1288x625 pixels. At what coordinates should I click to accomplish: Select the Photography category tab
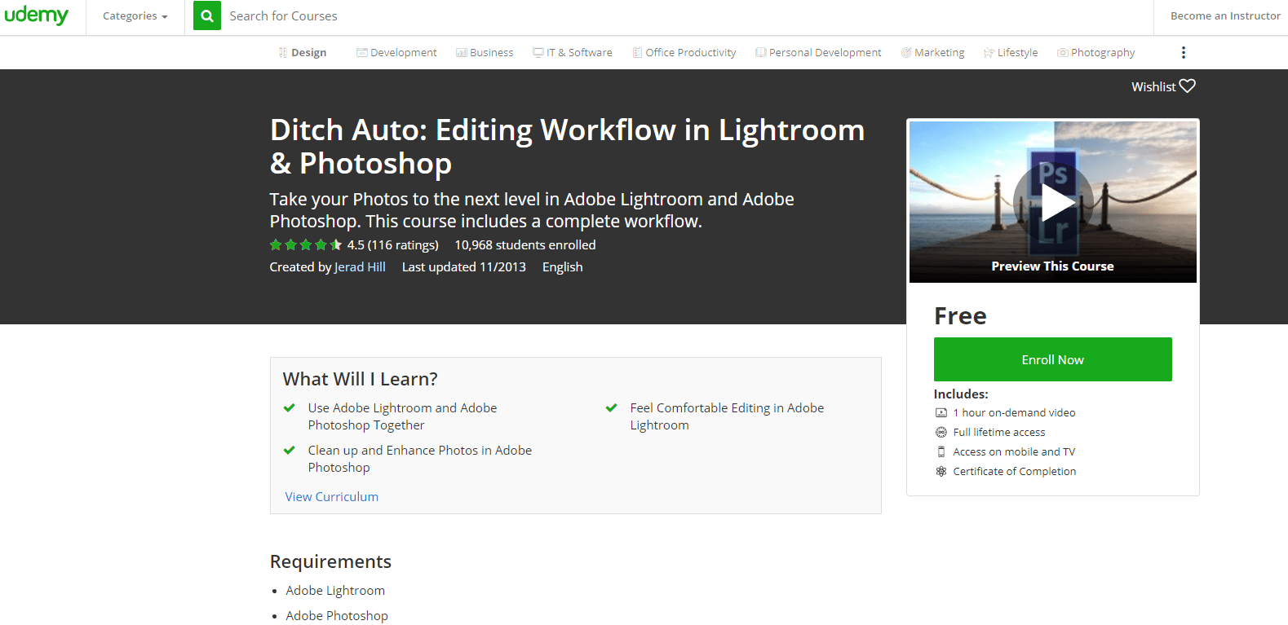coord(1095,52)
